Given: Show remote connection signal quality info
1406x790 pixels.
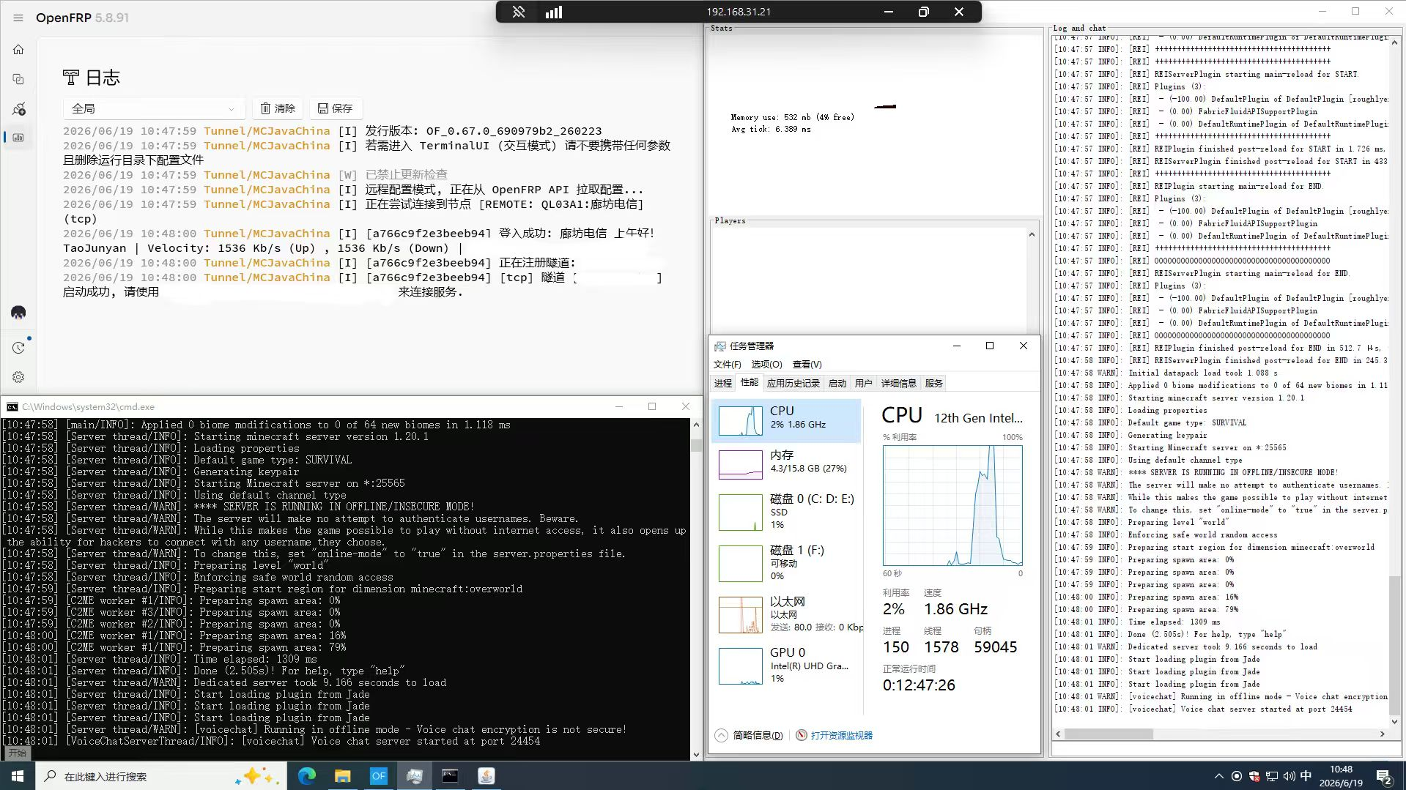Looking at the screenshot, I should tap(554, 12).
